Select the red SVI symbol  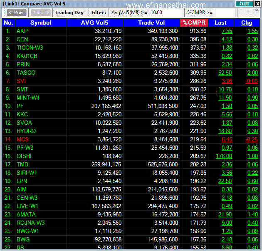coord(21,81)
